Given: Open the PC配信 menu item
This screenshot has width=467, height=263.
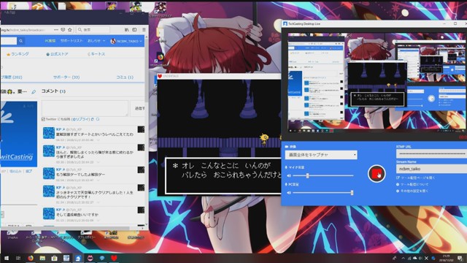Looking at the screenshot, I should (50, 41).
